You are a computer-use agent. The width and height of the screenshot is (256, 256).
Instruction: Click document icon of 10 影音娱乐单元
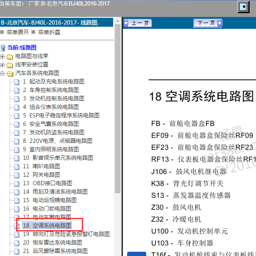coord(17,159)
